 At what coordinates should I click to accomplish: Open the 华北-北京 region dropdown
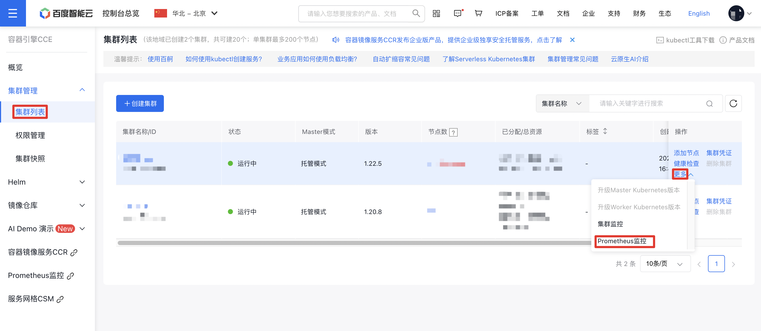195,13
